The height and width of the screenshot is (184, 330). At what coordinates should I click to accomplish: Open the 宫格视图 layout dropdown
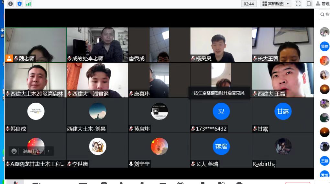click(x=276, y=4)
